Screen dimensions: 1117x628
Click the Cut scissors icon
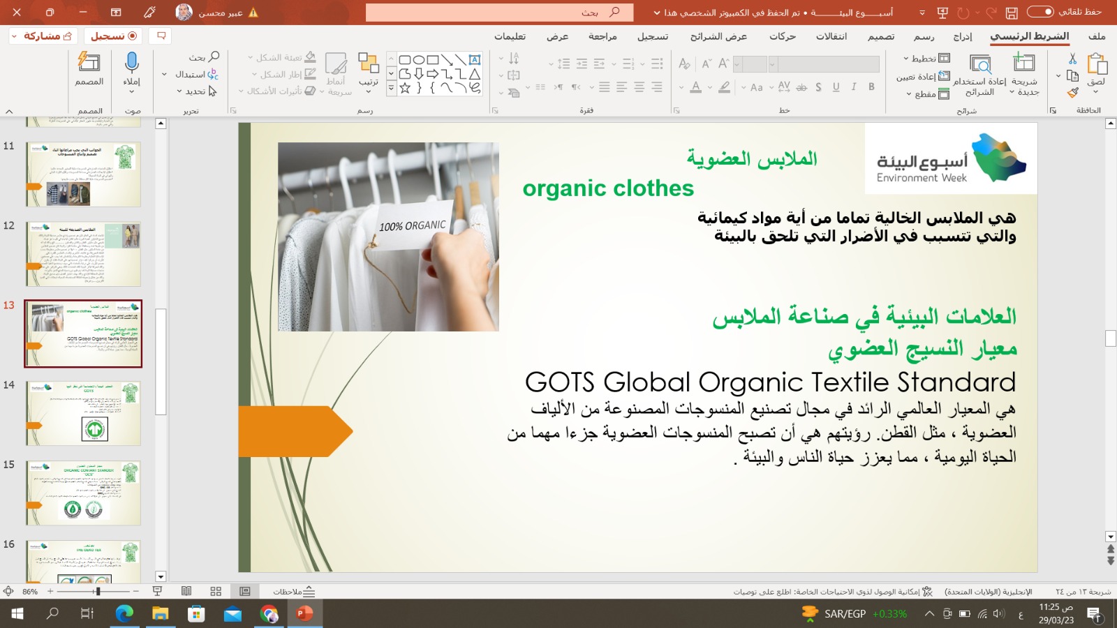pos(1073,59)
